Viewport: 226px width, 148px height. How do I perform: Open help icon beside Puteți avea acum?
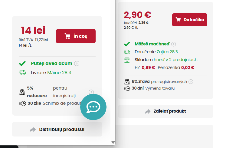click(77, 64)
